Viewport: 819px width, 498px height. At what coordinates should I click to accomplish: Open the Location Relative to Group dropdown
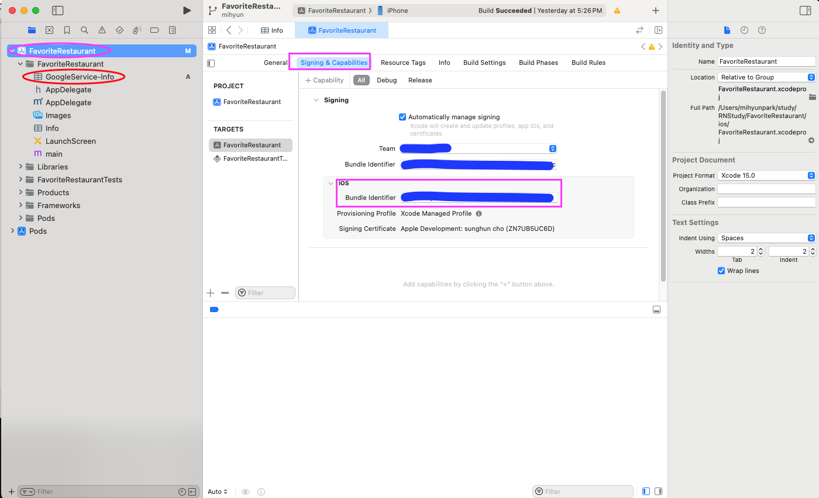pos(766,77)
